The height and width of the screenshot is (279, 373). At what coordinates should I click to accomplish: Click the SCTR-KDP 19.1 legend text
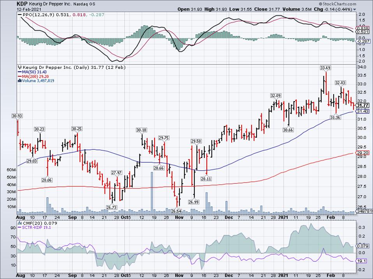pos(36,228)
